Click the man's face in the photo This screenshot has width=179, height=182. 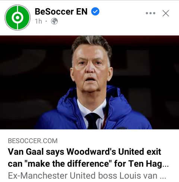[91, 68]
